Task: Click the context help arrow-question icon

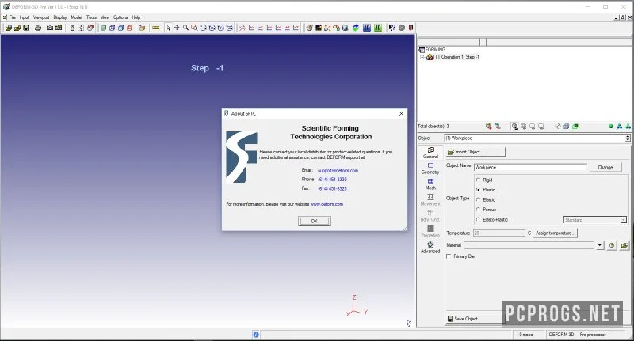Action: pyautogui.click(x=391, y=28)
